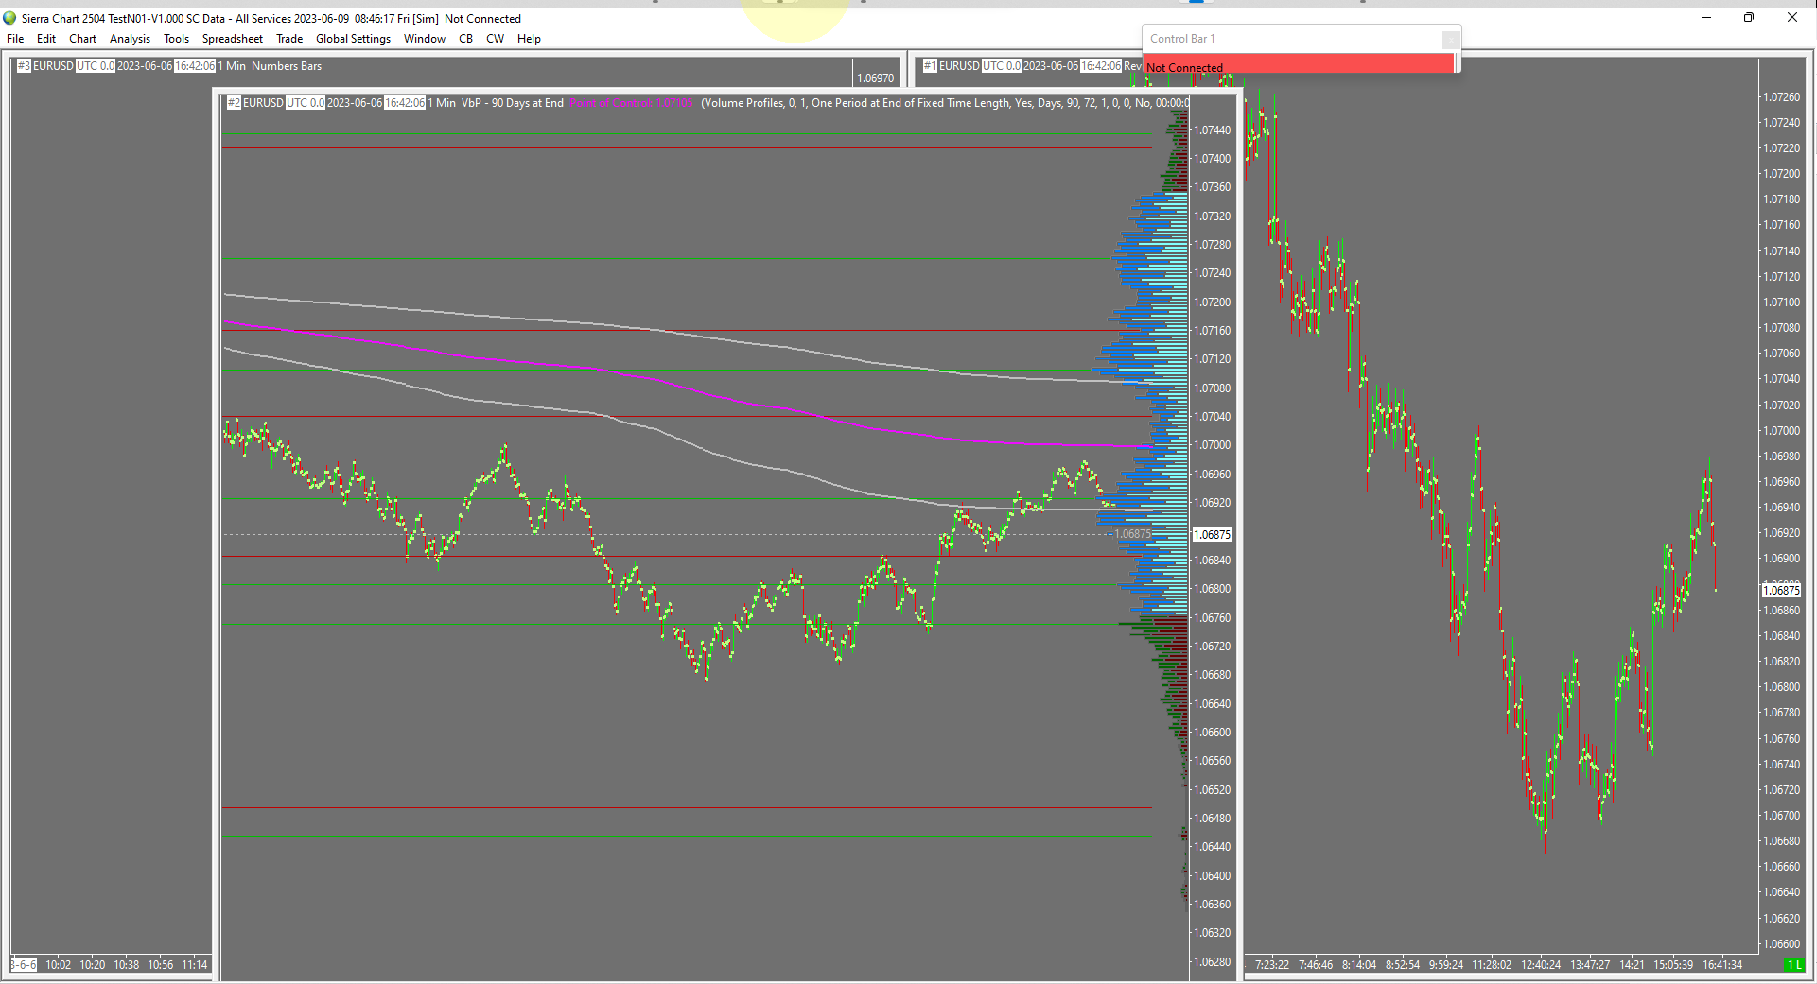This screenshot has width=1817, height=984.
Task: Click the Volume Profiles study parameters text
Action: coord(944,103)
